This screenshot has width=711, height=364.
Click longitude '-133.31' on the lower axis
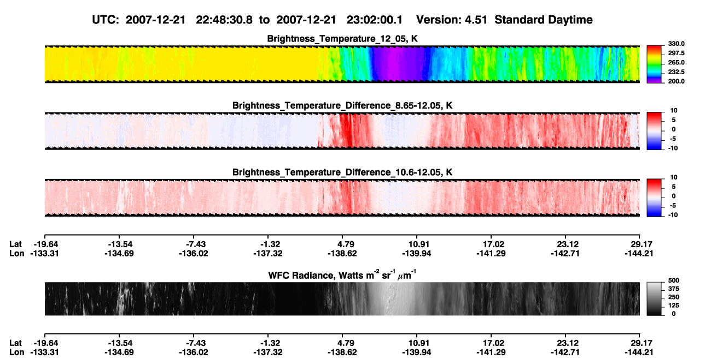click(x=44, y=352)
